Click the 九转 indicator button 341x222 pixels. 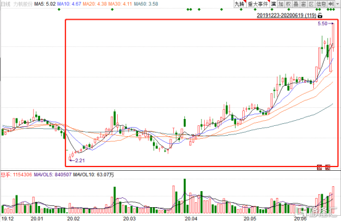(240, 4)
